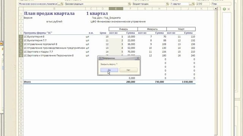The height and width of the screenshot is (136, 243).
Task: Click the year field showing 2 010
Action: (203, 4)
